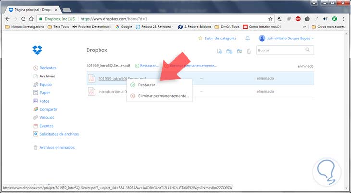
Task: Click the upload file icon
Action: click(220, 51)
